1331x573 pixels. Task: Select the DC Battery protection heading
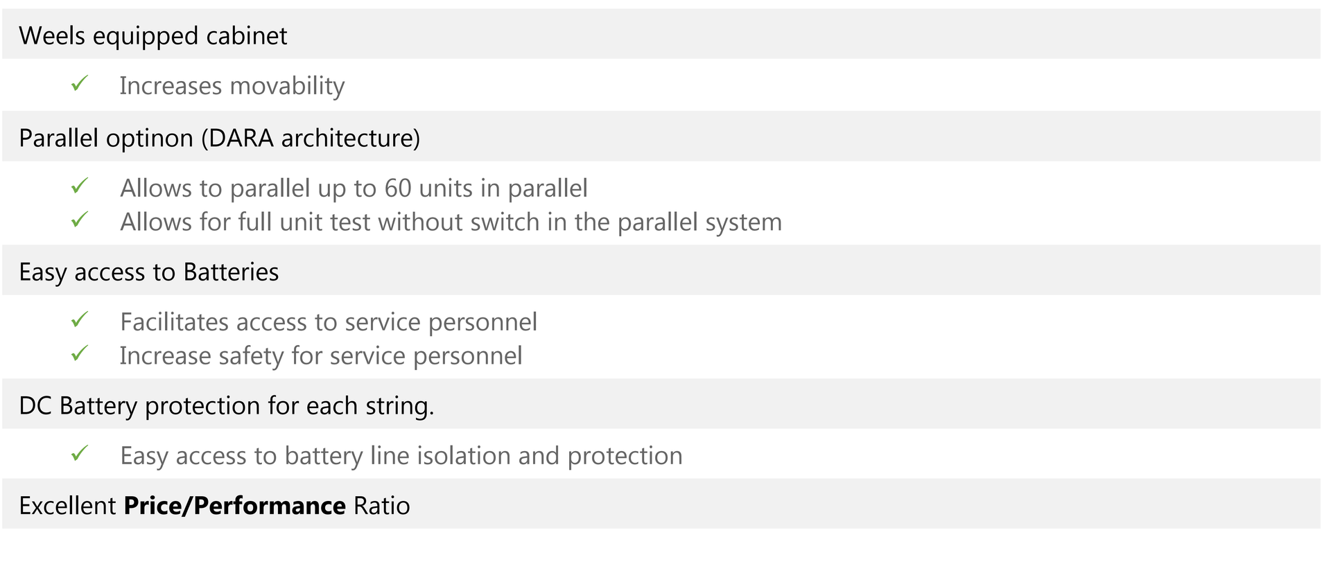click(x=226, y=405)
